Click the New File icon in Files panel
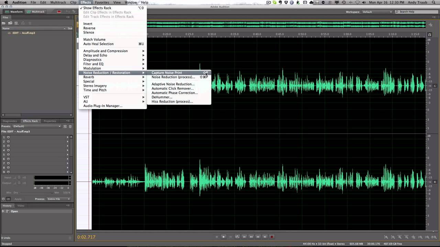This screenshot has height=247, width=440. point(16,23)
